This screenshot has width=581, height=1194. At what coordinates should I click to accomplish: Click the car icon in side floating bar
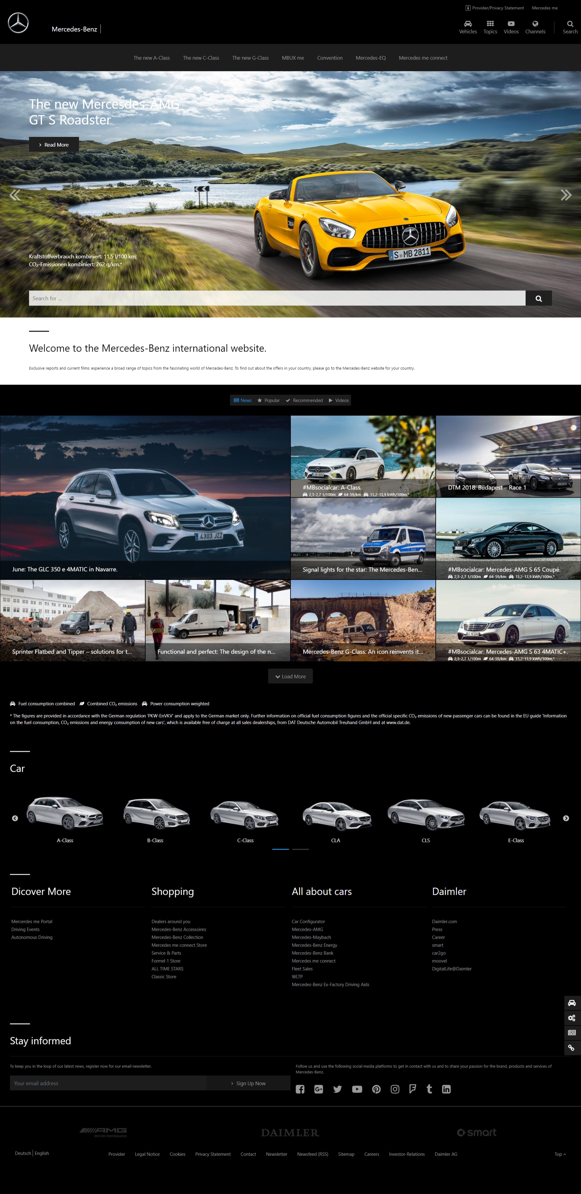click(x=572, y=1003)
